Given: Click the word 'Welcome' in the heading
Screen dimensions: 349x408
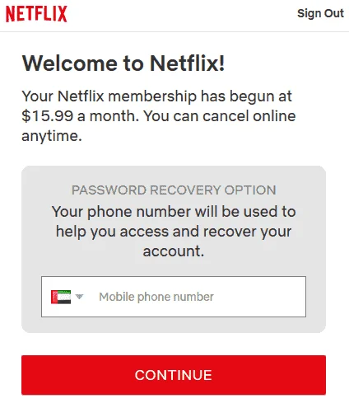Looking at the screenshot, I should point(70,63).
